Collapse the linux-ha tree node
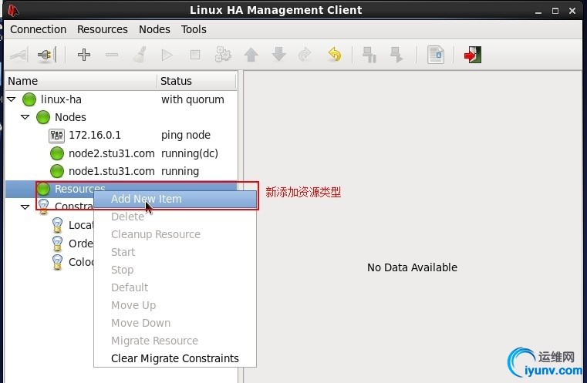This screenshot has height=383, width=587. point(11,99)
